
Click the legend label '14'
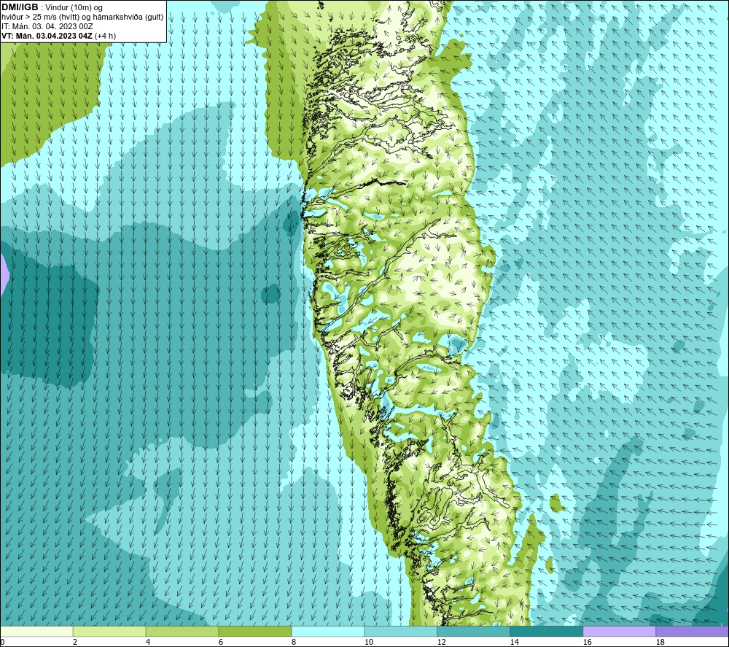pyautogui.click(x=515, y=643)
